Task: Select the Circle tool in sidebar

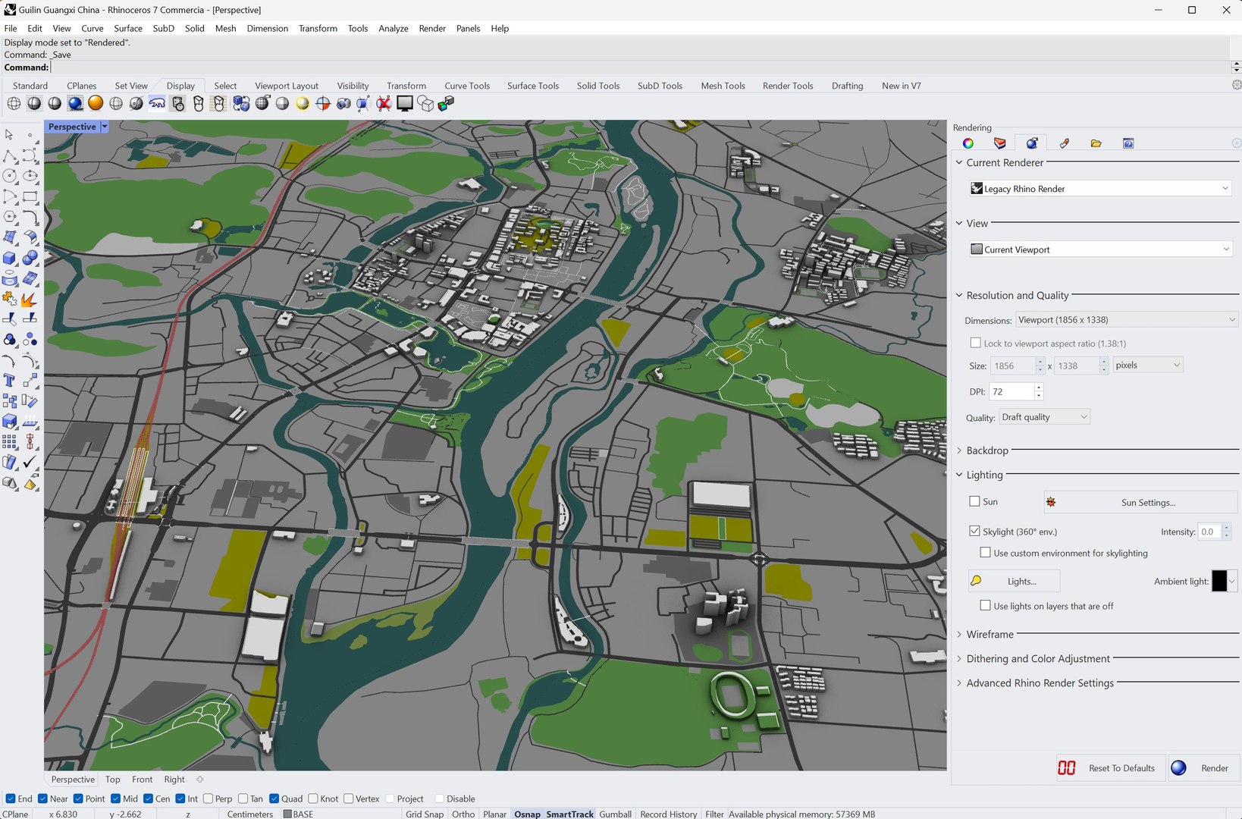Action: [x=9, y=176]
